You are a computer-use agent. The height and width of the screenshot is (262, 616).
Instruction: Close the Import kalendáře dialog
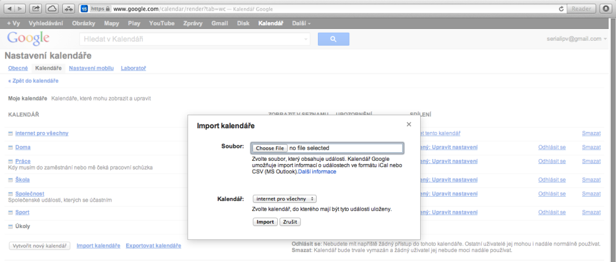409,125
